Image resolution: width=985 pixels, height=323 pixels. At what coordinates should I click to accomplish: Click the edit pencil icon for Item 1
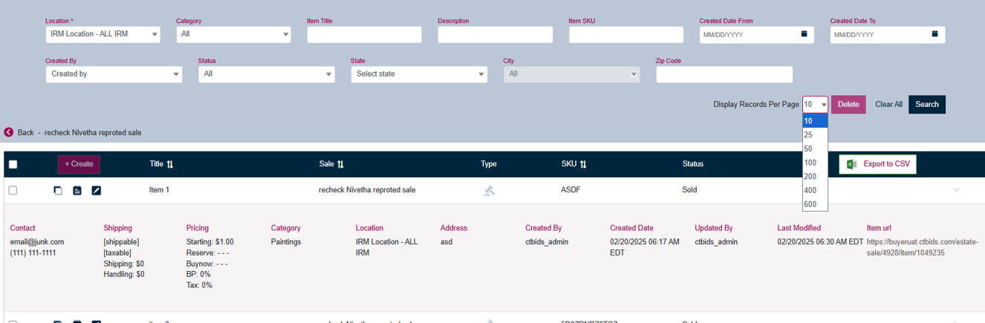96,191
